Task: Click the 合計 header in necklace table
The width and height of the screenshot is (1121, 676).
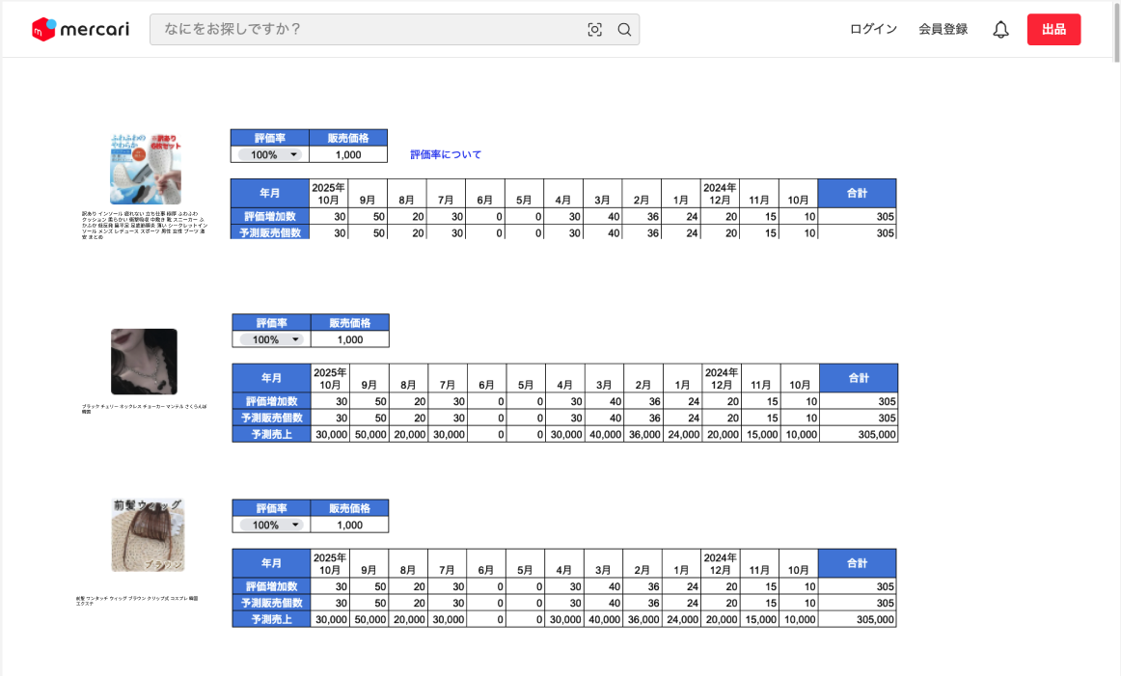Action: click(859, 378)
